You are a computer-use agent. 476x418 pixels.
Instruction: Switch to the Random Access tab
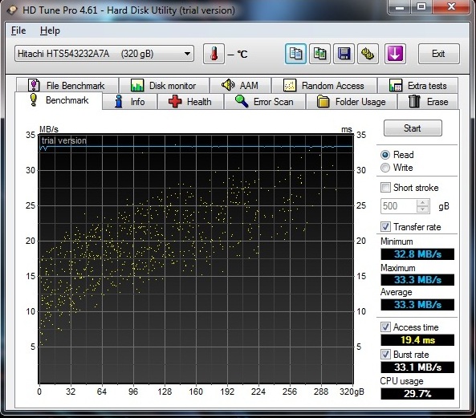(324, 85)
